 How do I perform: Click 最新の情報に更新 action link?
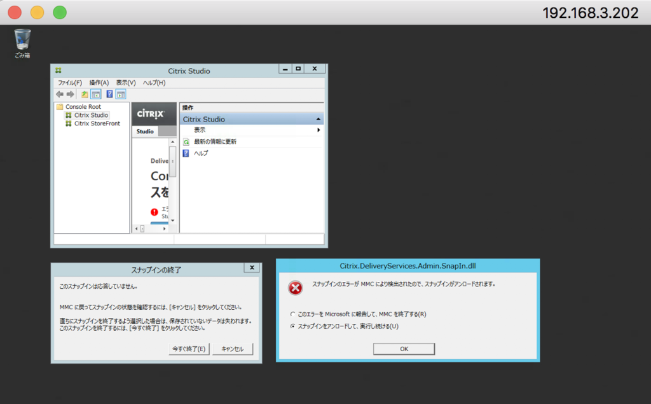pyautogui.click(x=215, y=142)
